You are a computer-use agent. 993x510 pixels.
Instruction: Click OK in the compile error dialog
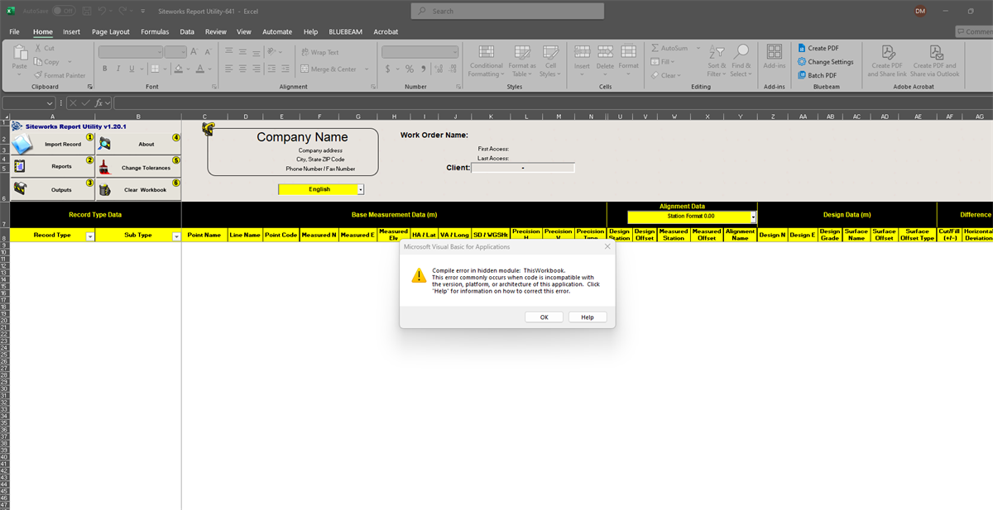click(544, 317)
